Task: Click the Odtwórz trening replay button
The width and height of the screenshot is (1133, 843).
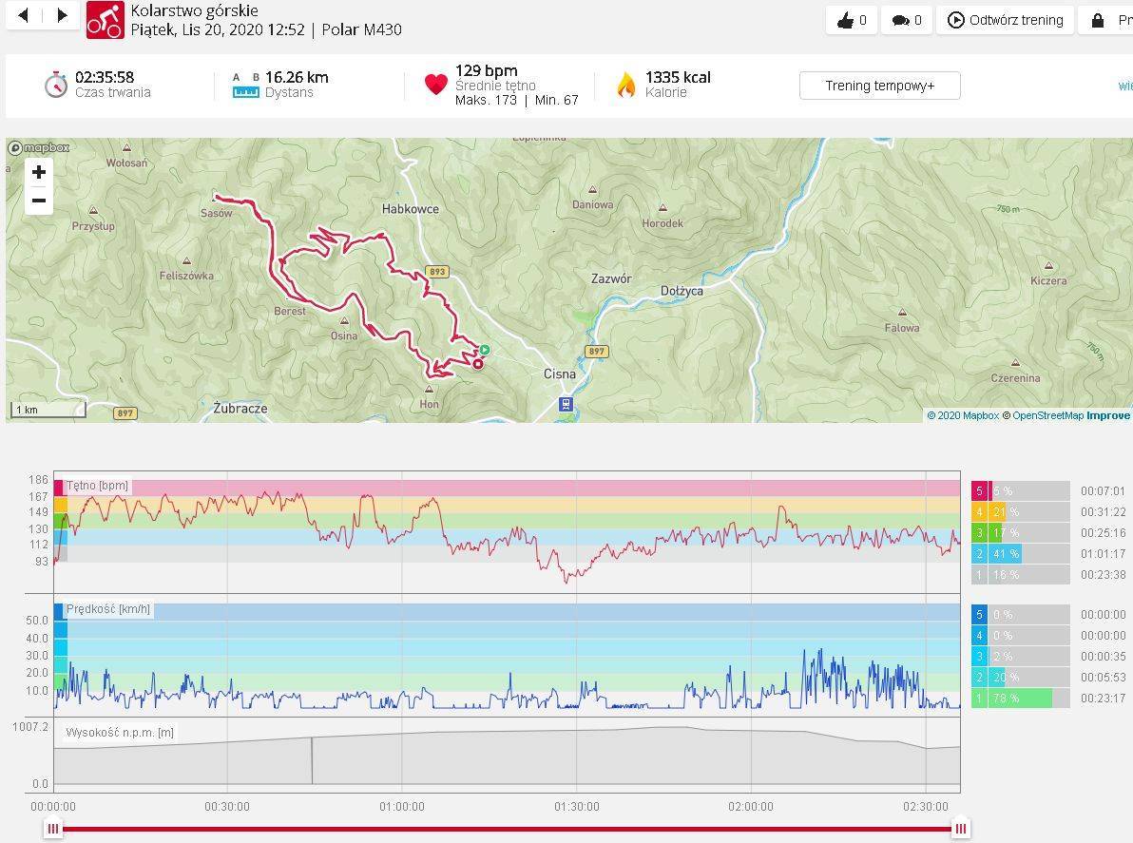Action: 1005,20
